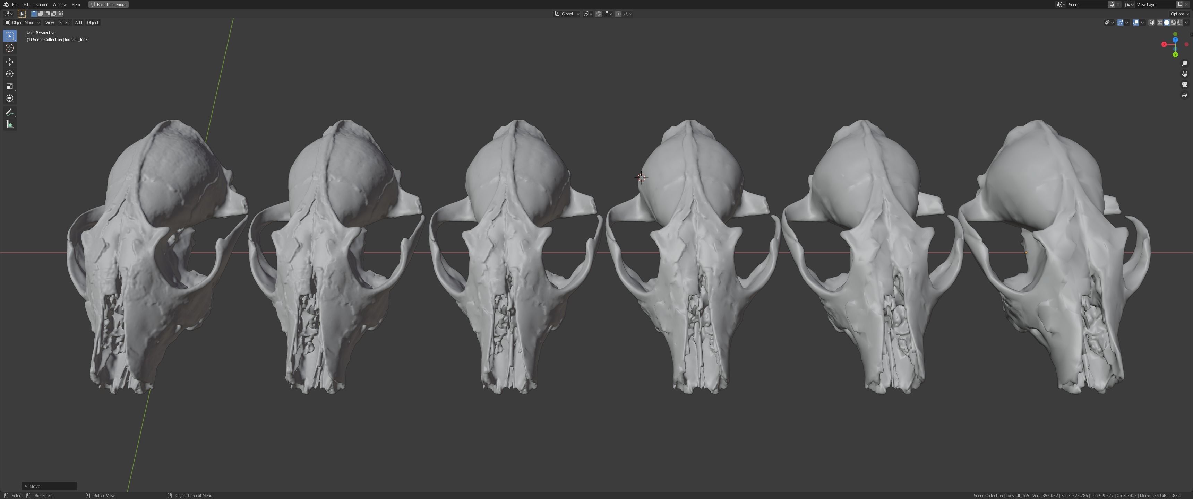Activate the Scale tool

point(10,86)
